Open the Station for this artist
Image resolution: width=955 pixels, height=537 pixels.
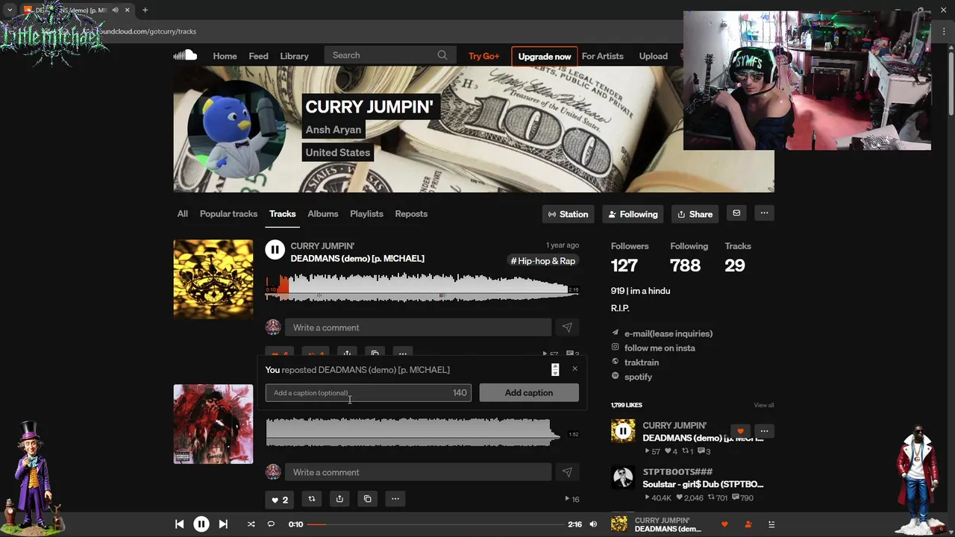click(568, 214)
